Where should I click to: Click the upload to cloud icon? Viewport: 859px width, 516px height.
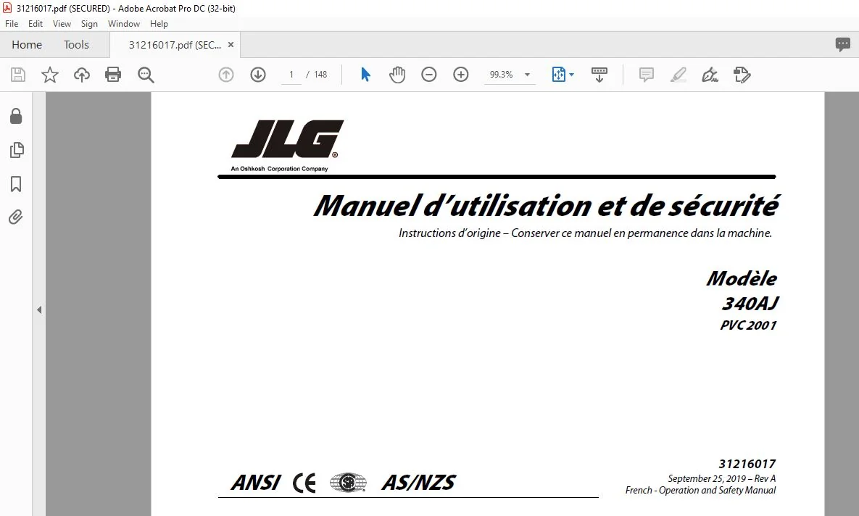click(82, 75)
